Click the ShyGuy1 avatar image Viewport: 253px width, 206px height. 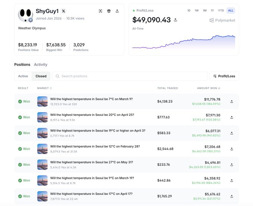(25, 15)
